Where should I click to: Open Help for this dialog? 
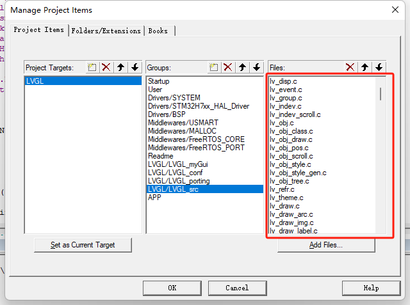[372, 288]
